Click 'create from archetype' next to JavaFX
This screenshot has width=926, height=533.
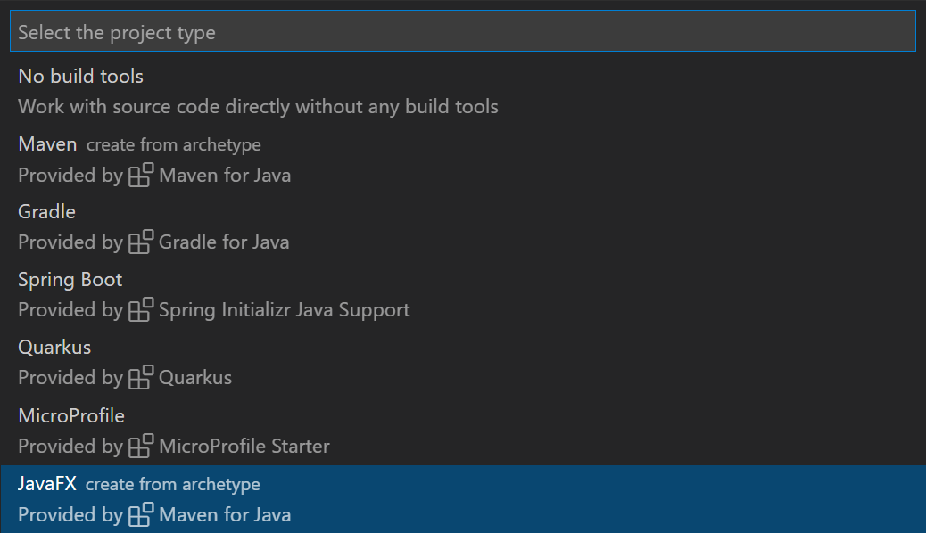(x=172, y=484)
